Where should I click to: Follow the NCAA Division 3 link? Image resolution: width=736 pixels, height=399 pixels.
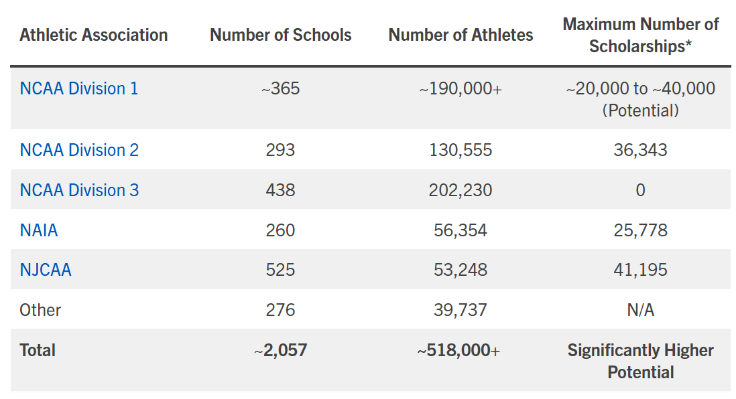(x=79, y=190)
